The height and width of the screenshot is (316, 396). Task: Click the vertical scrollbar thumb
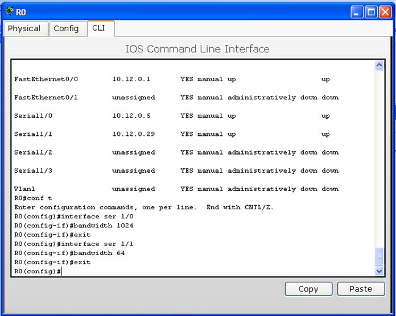pos(379,257)
